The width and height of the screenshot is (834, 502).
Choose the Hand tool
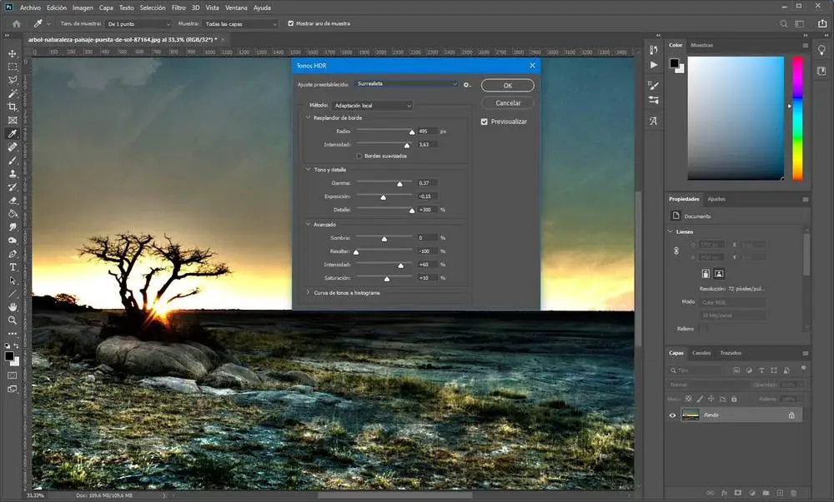(13, 306)
